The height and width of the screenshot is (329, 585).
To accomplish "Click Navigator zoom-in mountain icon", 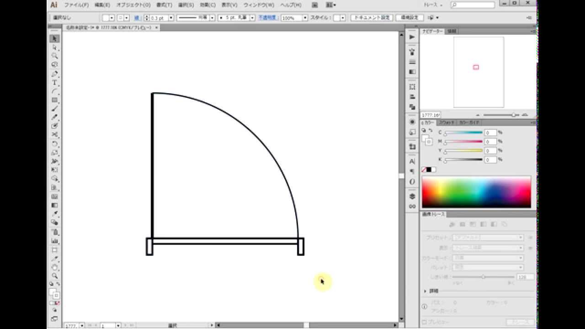I will click(x=525, y=115).
